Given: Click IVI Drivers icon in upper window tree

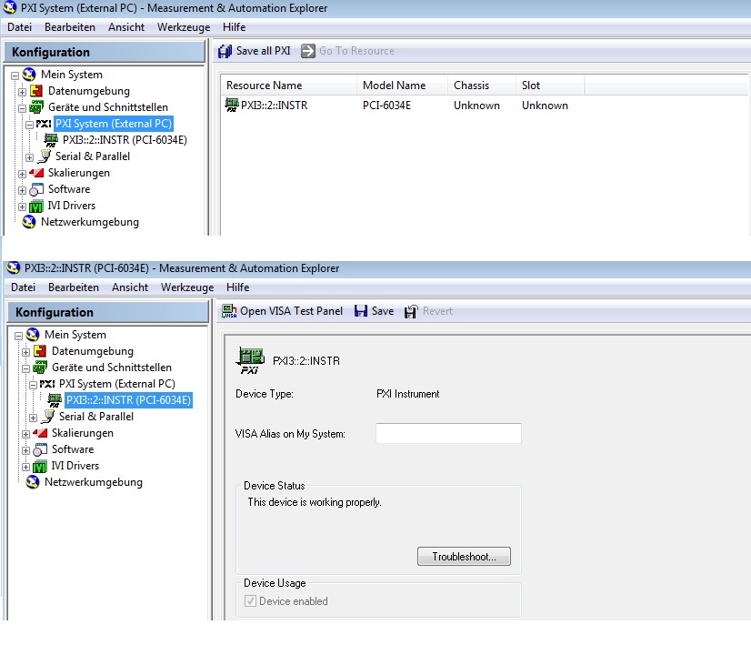Looking at the screenshot, I should 36,206.
